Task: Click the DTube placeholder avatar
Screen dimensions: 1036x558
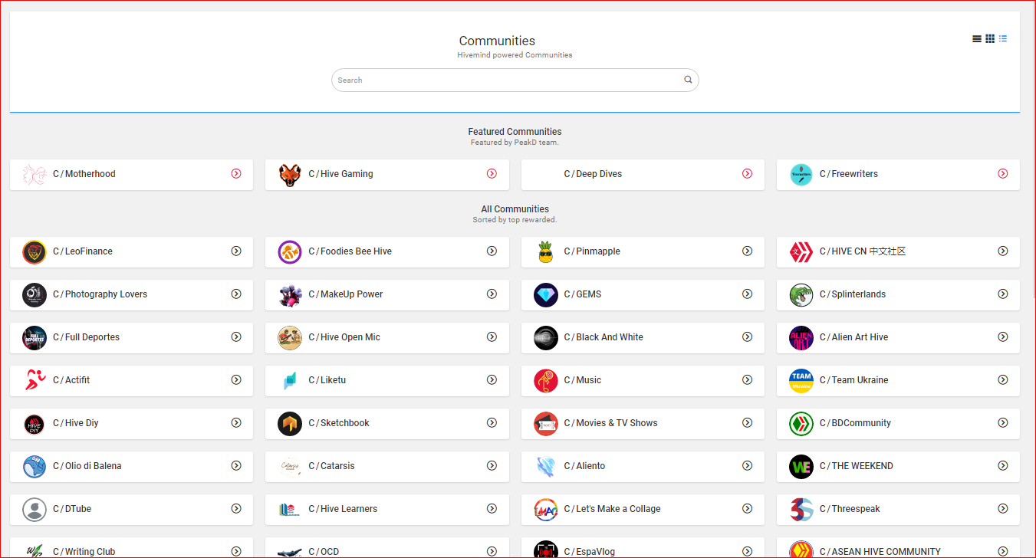Action: [x=35, y=510]
